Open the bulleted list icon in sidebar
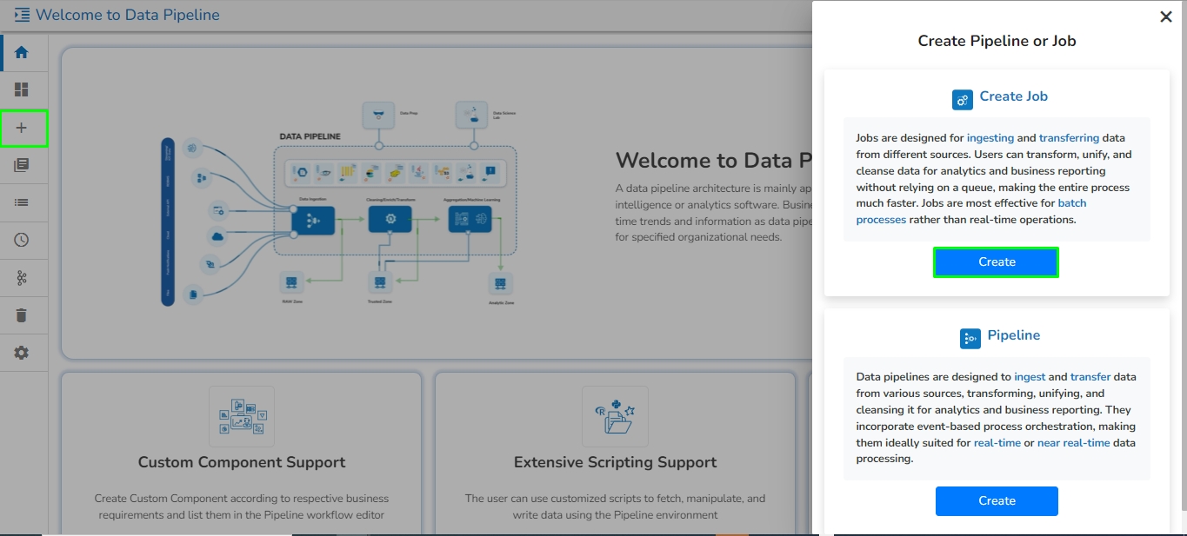1187x536 pixels. pyautogui.click(x=22, y=202)
